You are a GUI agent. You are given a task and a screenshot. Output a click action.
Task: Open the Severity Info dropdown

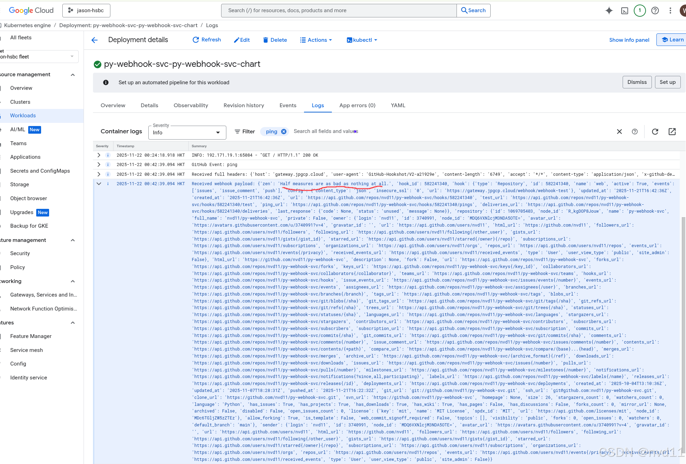[187, 133]
